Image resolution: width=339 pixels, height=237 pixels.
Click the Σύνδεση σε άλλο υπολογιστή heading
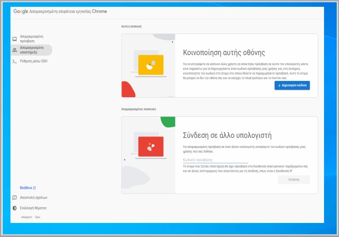tap(227, 135)
